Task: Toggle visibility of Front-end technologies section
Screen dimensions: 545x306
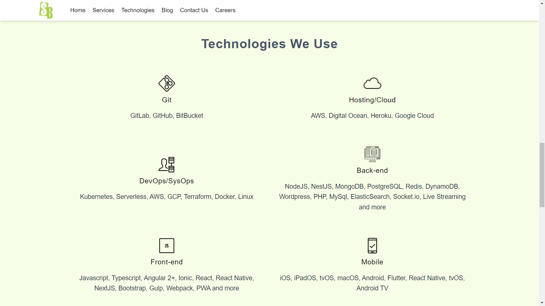Action: click(167, 262)
